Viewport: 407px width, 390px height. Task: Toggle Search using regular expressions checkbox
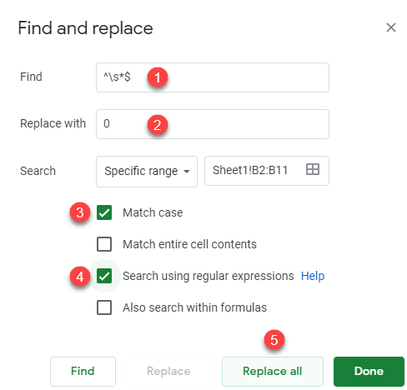[x=104, y=276]
